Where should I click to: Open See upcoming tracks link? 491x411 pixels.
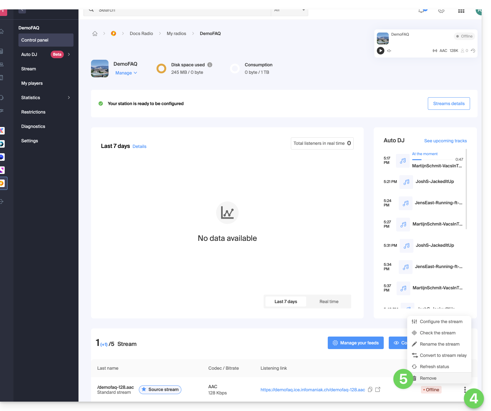445,141
